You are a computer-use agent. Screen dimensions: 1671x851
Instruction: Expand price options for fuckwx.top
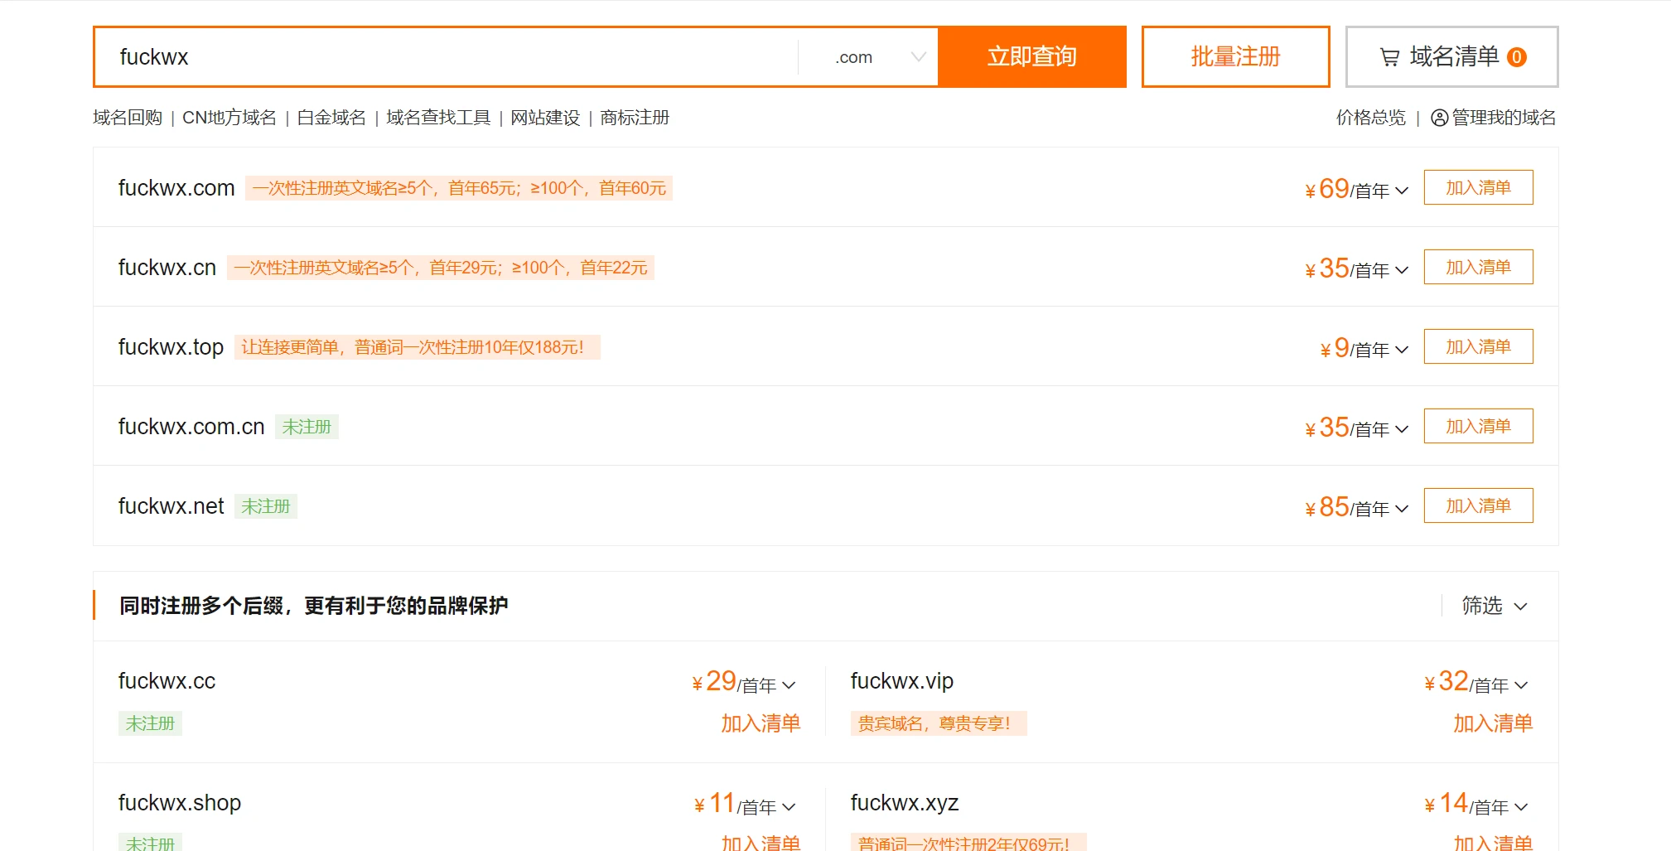click(x=1402, y=350)
